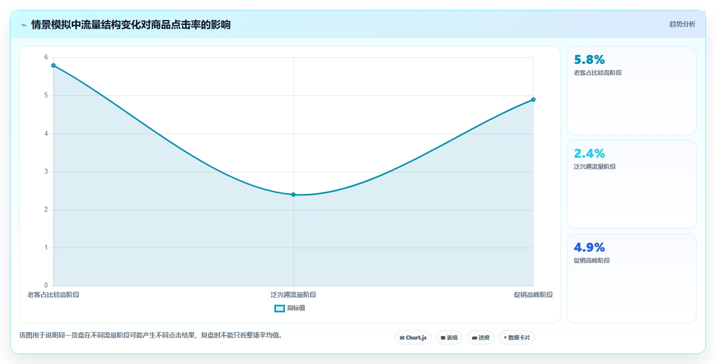Click the x-axis label 促销高峰阶段

(533, 295)
